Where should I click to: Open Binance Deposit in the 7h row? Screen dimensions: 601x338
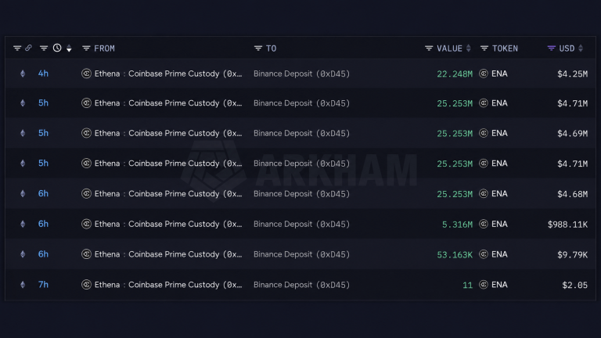(x=301, y=285)
